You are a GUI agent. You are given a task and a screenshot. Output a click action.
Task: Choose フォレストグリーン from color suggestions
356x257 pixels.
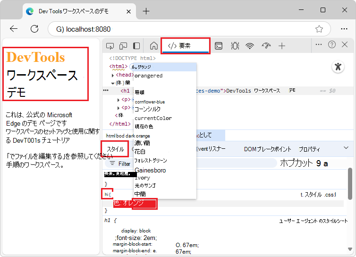[x=165, y=161]
